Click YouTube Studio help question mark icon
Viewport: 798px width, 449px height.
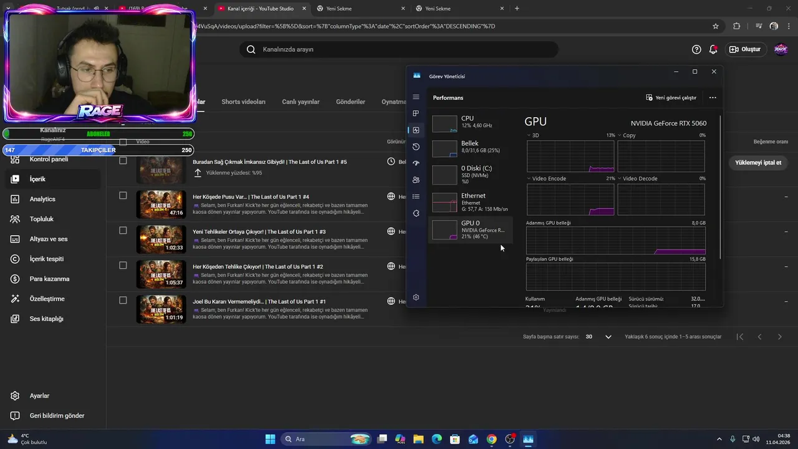(696, 49)
